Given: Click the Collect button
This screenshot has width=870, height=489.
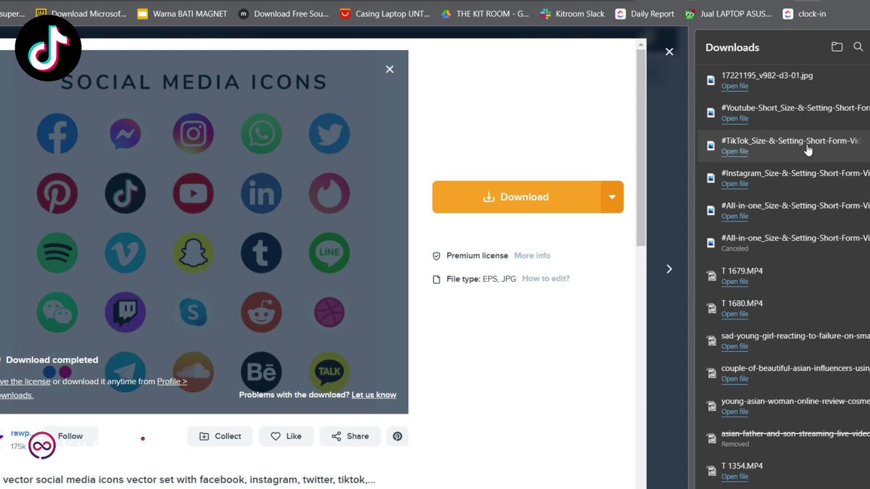Looking at the screenshot, I should pos(220,436).
